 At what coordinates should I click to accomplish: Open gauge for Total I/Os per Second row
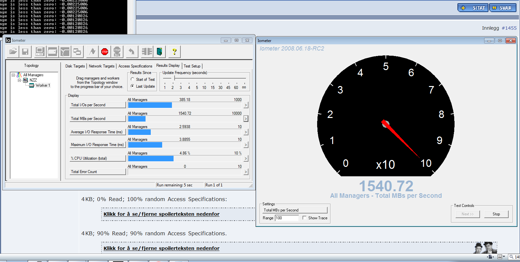[246, 105]
